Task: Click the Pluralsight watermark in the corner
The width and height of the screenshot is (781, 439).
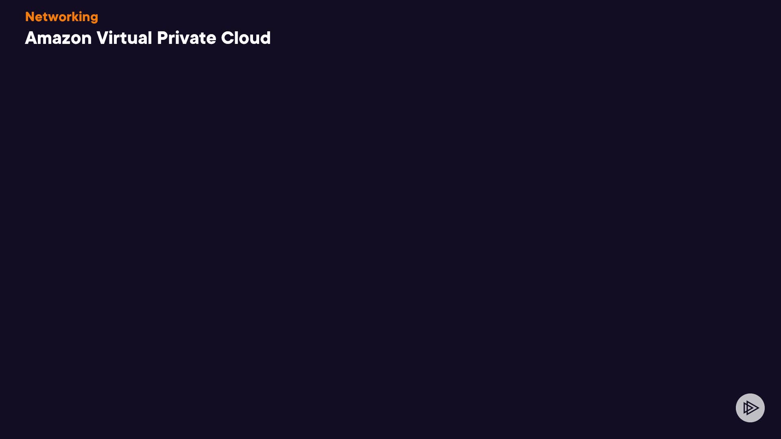Action: [x=750, y=408]
